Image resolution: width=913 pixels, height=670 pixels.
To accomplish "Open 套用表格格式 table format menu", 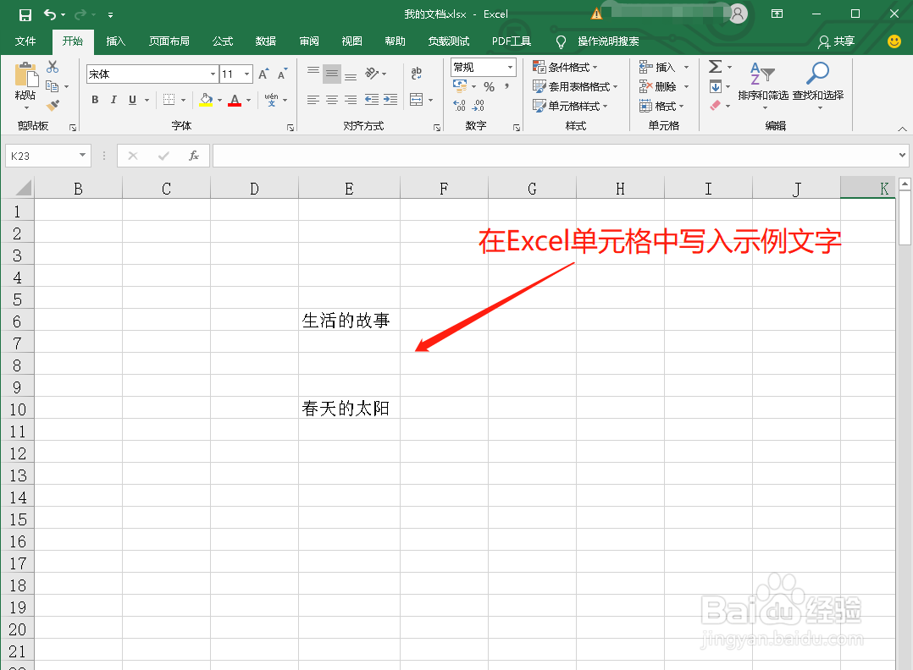I will (575, 86).
